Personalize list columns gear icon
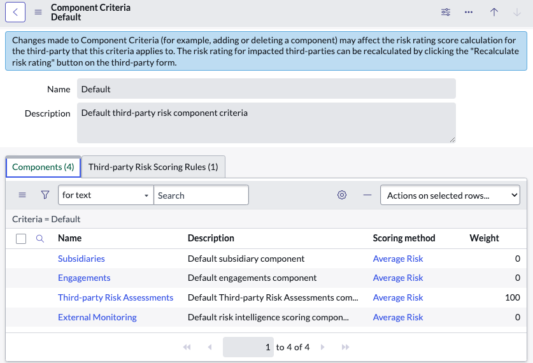The height and width of the screenshot is (363, 533). [x=342, y=195]
